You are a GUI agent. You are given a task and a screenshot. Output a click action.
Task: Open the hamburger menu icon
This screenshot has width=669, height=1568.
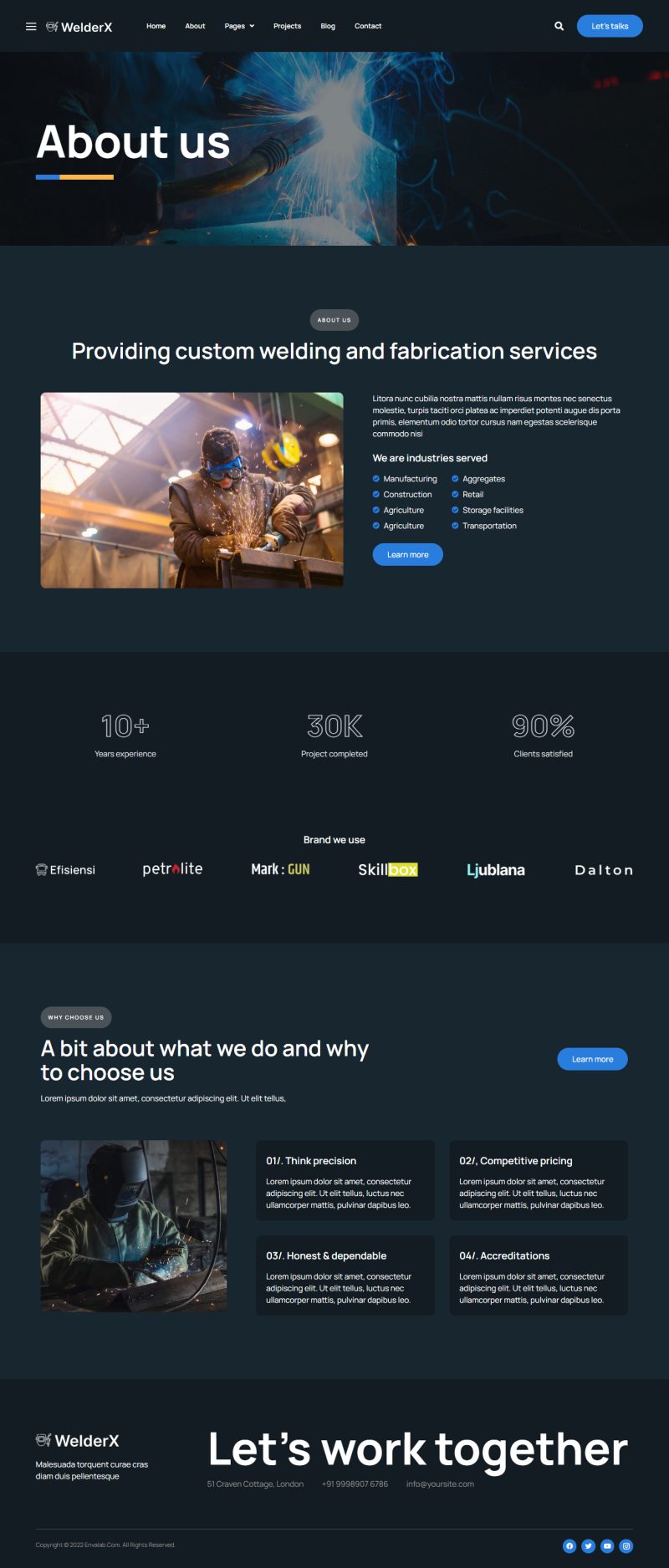pos(31,27)
